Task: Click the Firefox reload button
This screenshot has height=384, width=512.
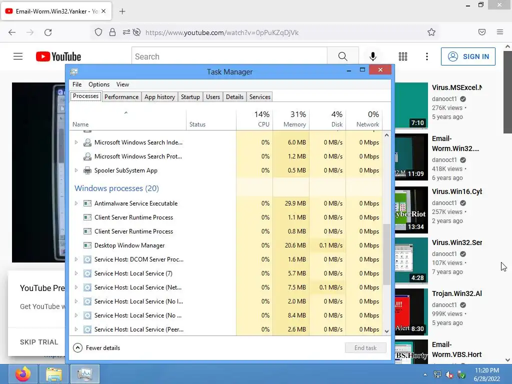Action: tap(48, 32)
